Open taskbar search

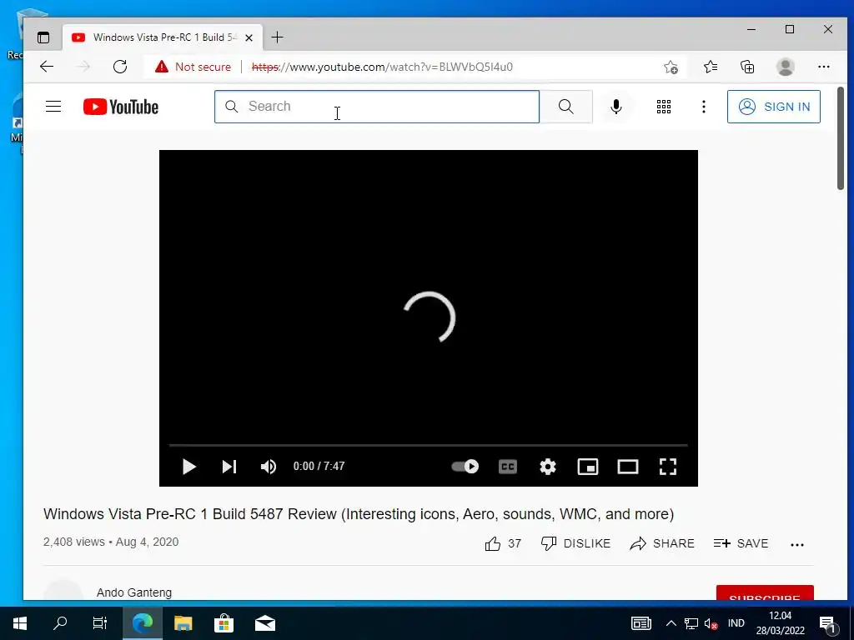tap(60, 623)
